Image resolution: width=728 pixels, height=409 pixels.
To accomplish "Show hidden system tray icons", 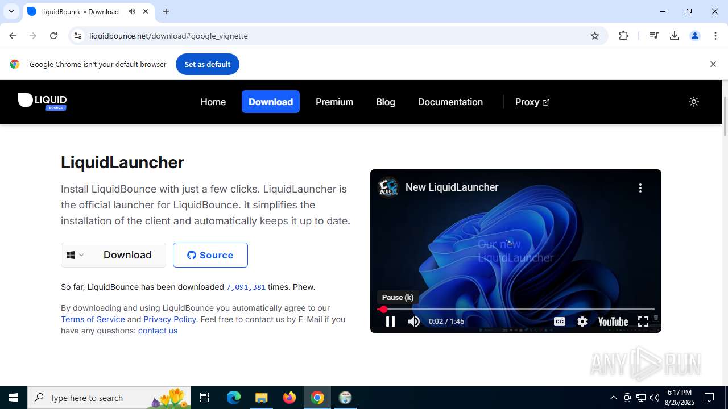I will 613,398.
